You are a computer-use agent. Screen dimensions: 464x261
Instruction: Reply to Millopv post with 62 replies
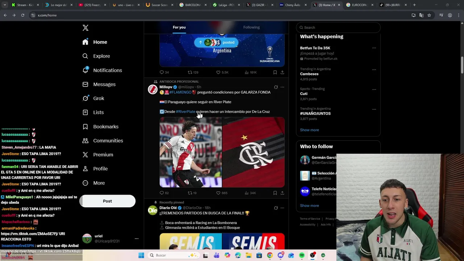click(x=164, y=193)
